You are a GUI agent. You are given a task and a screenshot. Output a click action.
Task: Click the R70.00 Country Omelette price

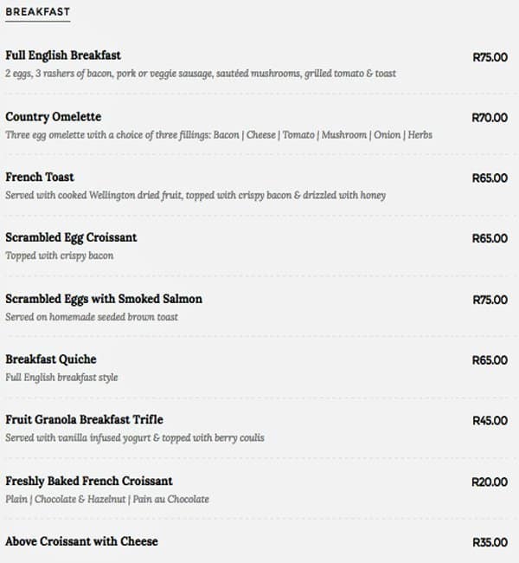(490, 118)
